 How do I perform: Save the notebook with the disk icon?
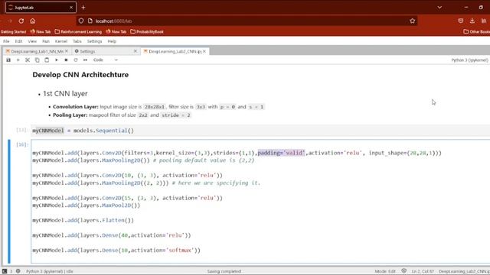[x=8, y=60]
